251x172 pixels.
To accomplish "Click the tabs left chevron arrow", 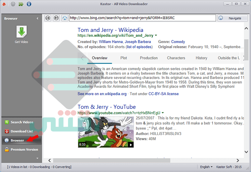I will pyautogui.click(x=82, y=58).
